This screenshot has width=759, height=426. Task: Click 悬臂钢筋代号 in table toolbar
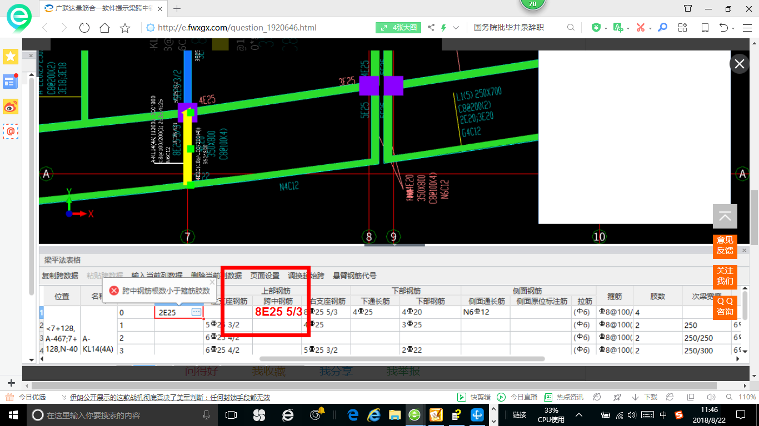coord(354,276)
